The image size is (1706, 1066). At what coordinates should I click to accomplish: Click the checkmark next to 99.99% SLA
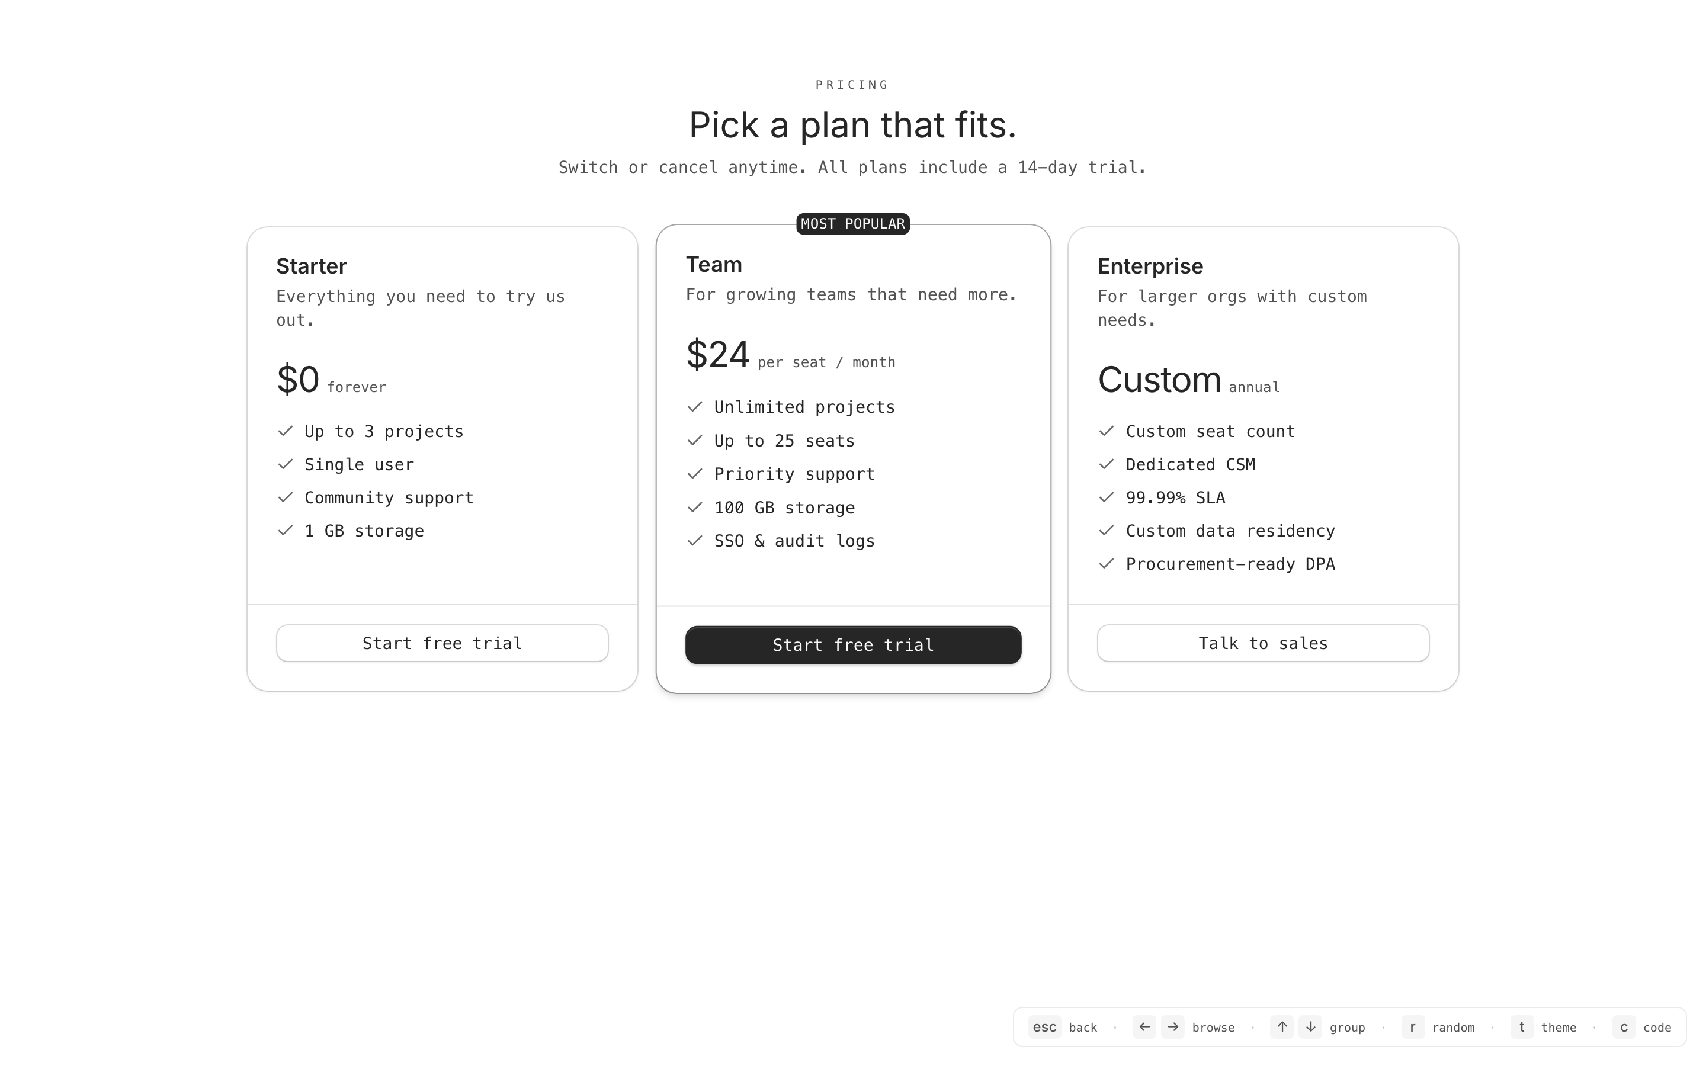(x=1106, y=497)
